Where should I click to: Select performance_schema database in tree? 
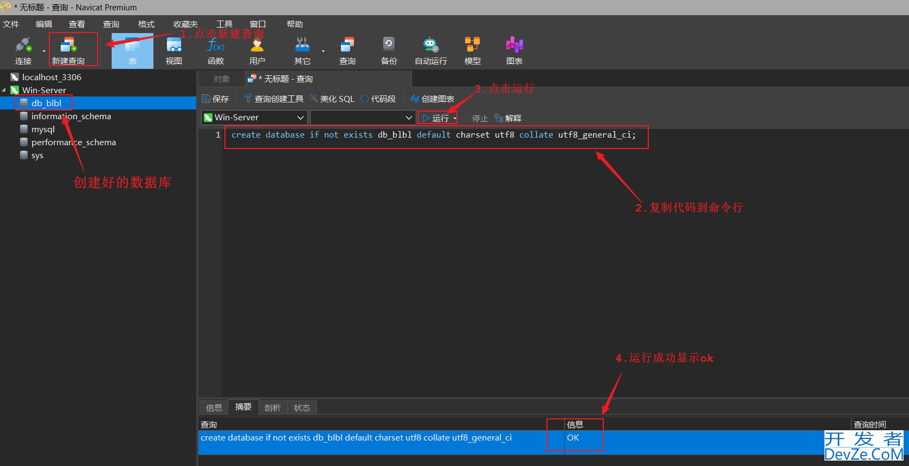[x=73, y=143]
